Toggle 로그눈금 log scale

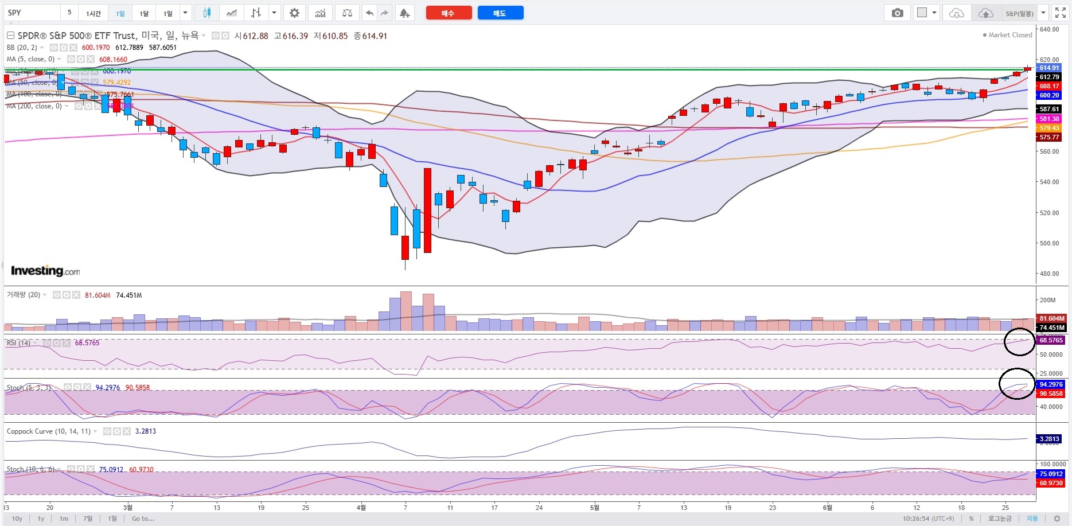pos(1000,519)
